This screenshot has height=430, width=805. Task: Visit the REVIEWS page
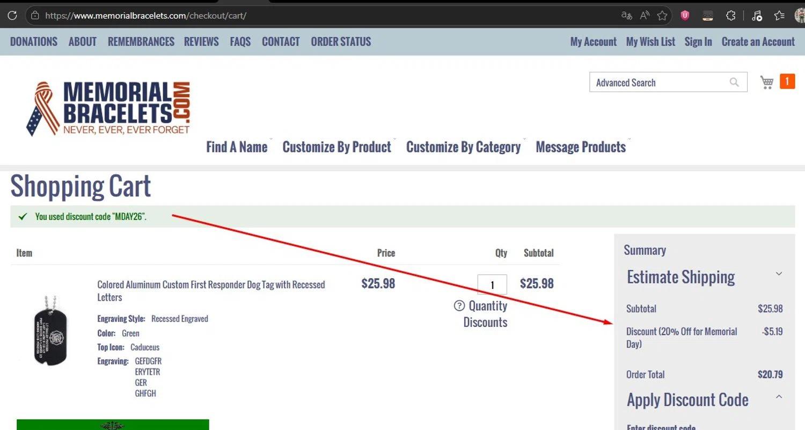pyautogui.click(x=201, y=41)
